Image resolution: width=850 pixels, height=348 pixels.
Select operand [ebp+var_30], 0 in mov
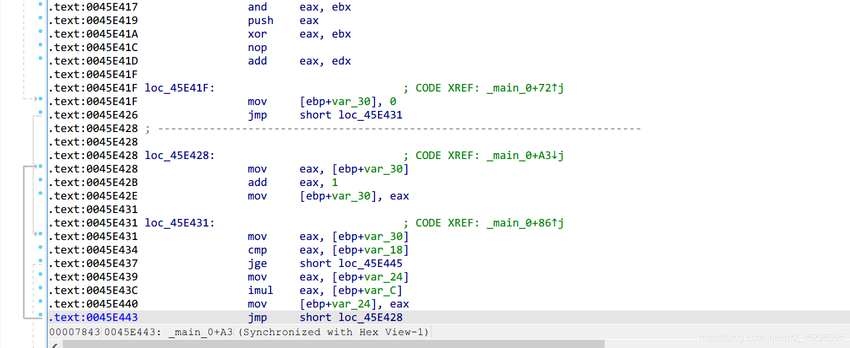348,102
